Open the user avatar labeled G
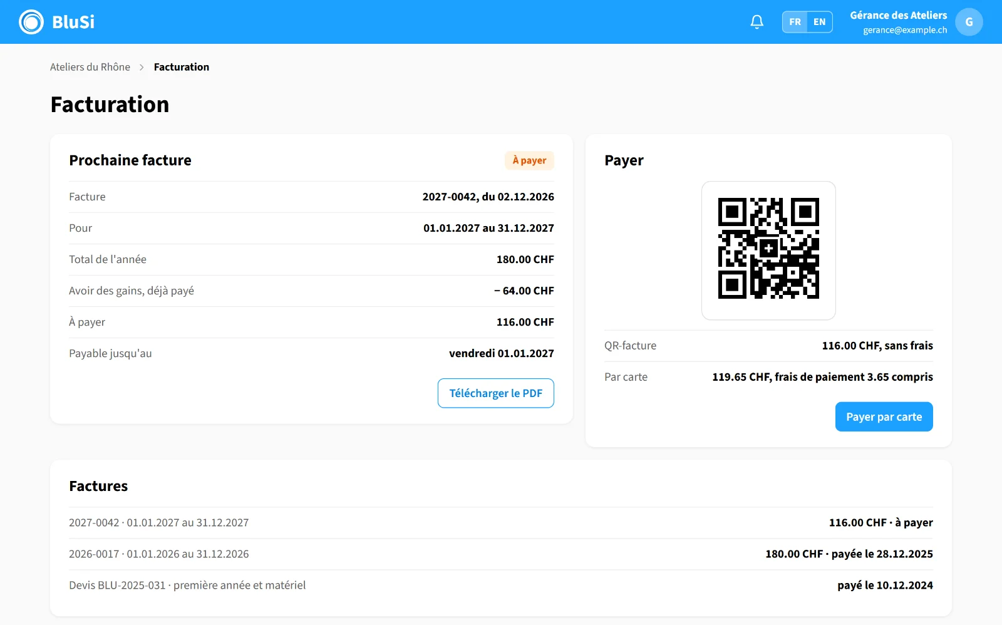Image resolution: width=1002 pixels, height=625 pixels. [x=969, y=22]
